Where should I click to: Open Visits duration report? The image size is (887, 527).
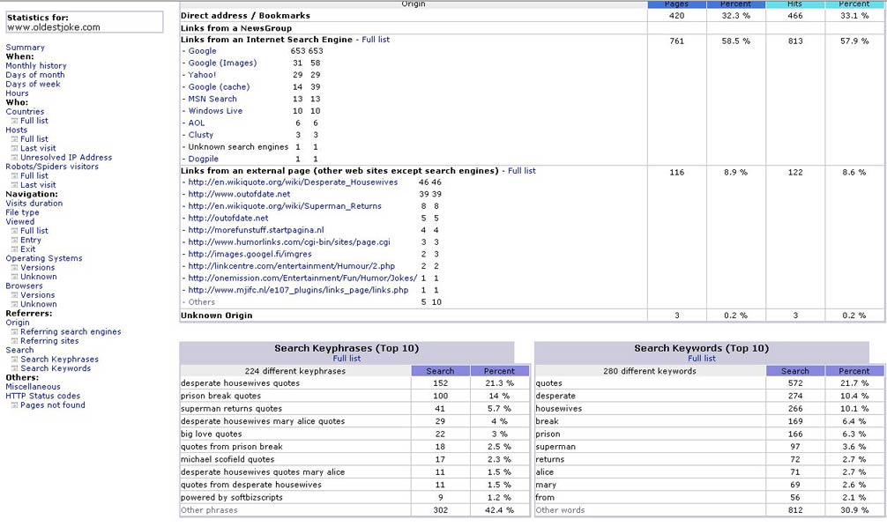(34, 203)
